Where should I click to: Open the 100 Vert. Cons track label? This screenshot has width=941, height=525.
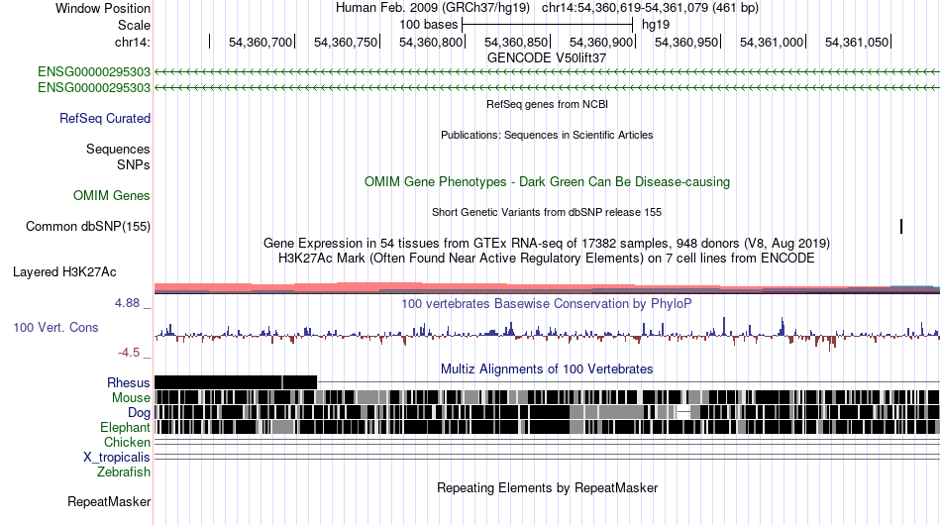pos(55,327)
